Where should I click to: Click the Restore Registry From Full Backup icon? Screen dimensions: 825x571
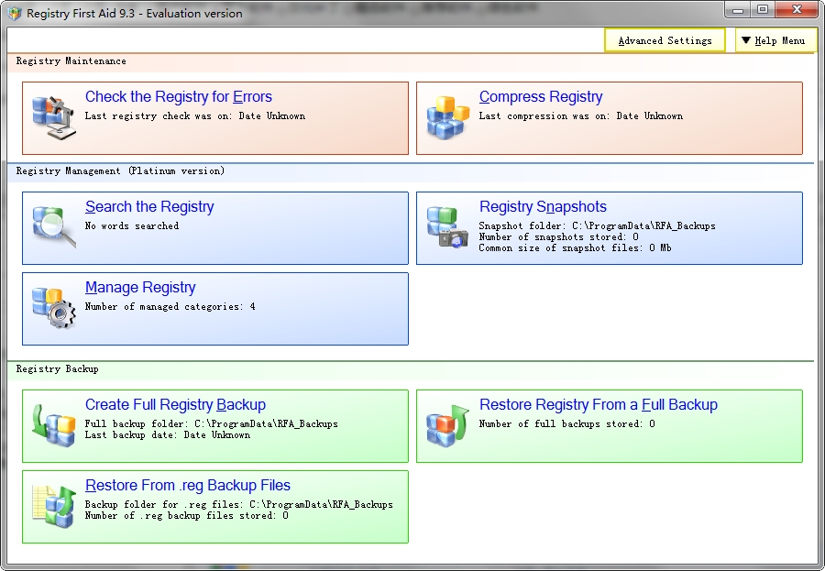pos(446,425)
